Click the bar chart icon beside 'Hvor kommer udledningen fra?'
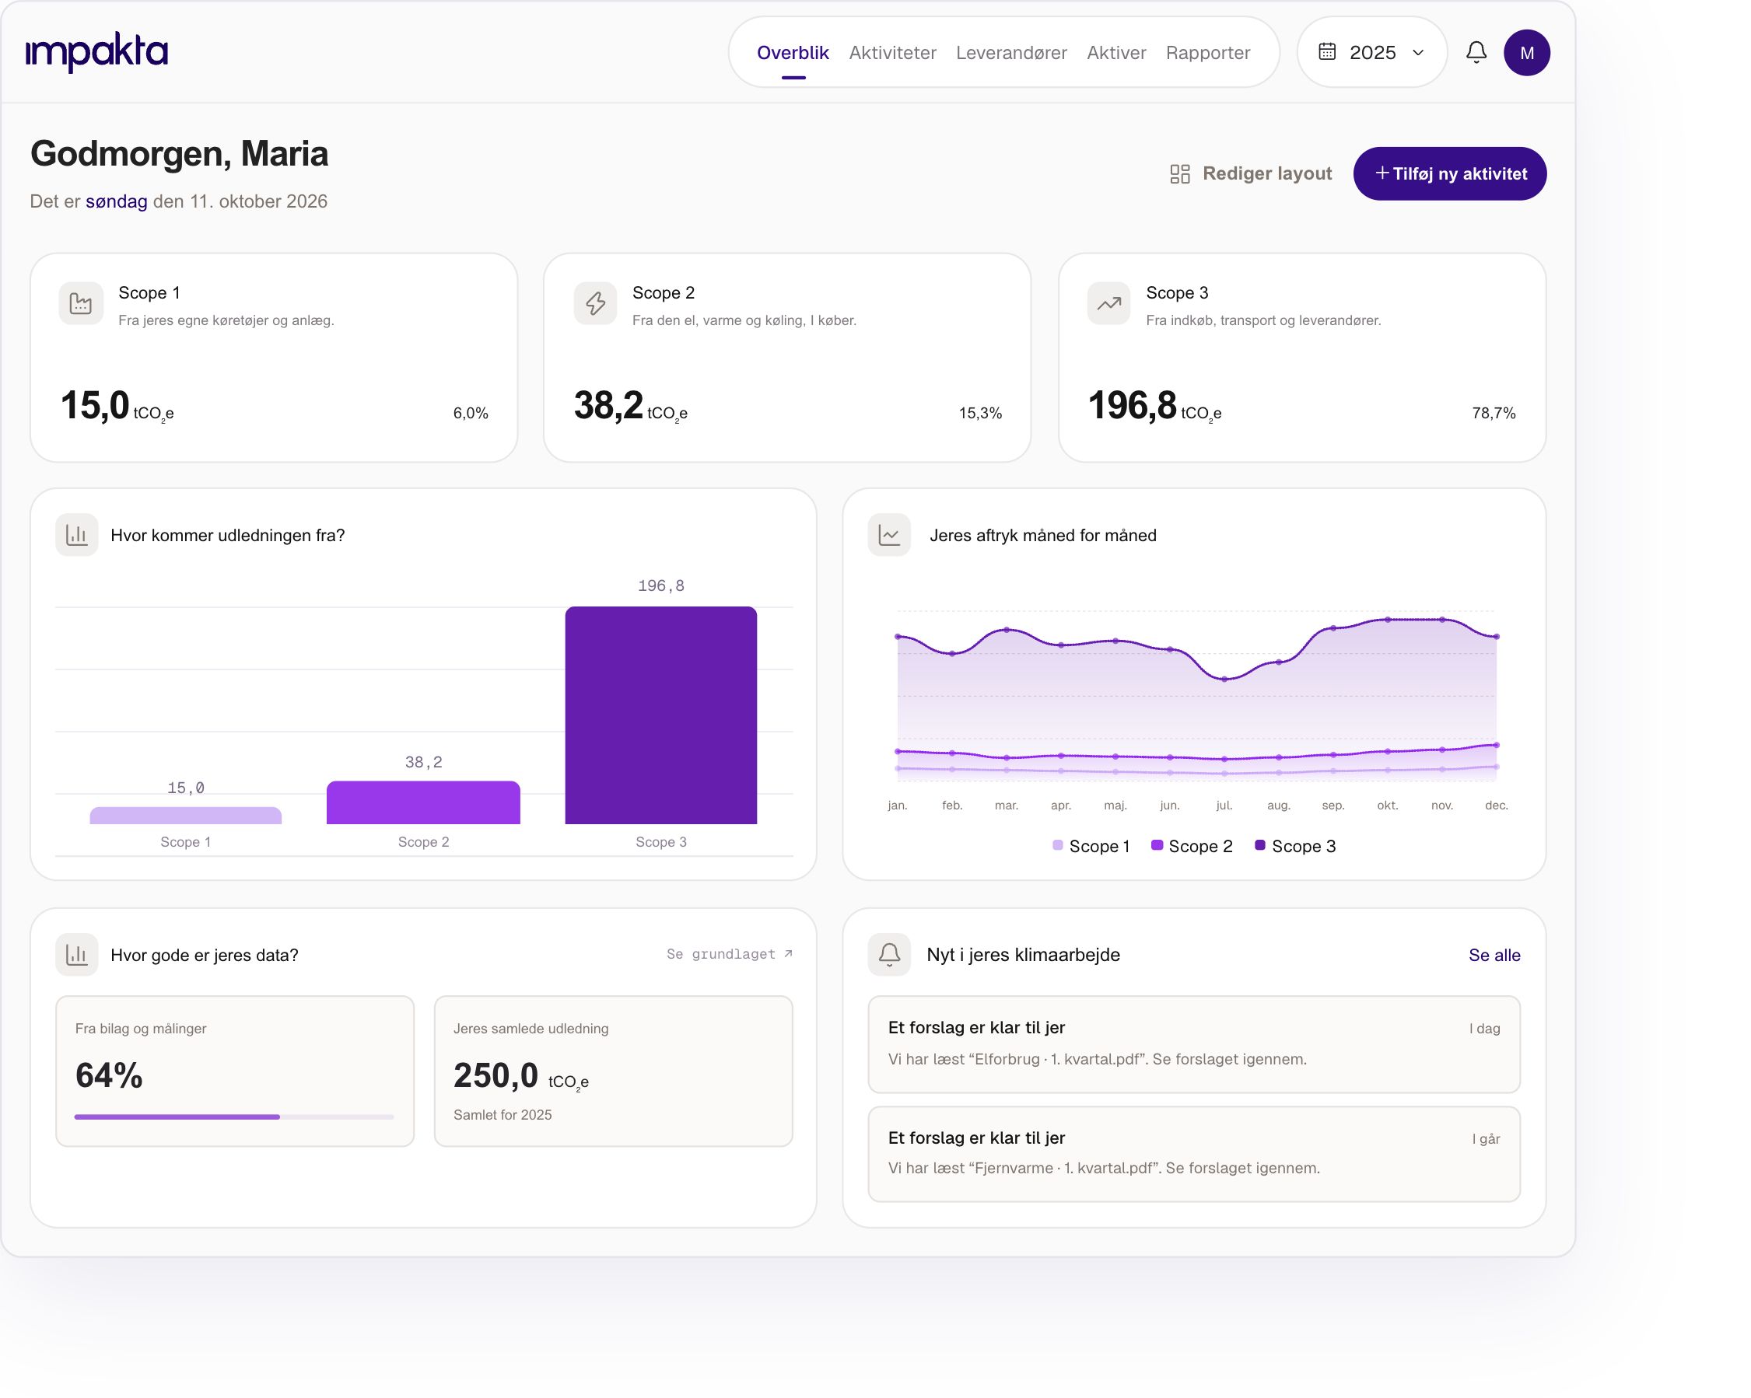1751x1398 pixels. tap(77, 535)
